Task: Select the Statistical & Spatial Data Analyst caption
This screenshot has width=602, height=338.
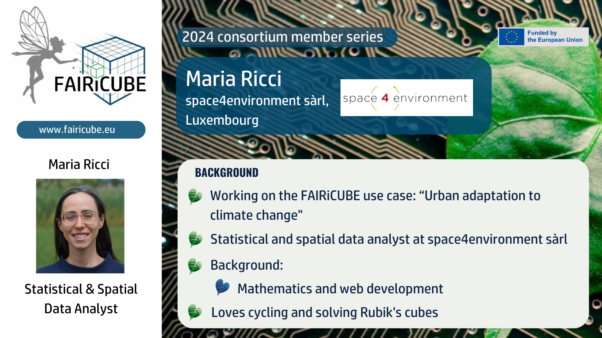Action: click(81, 299)
